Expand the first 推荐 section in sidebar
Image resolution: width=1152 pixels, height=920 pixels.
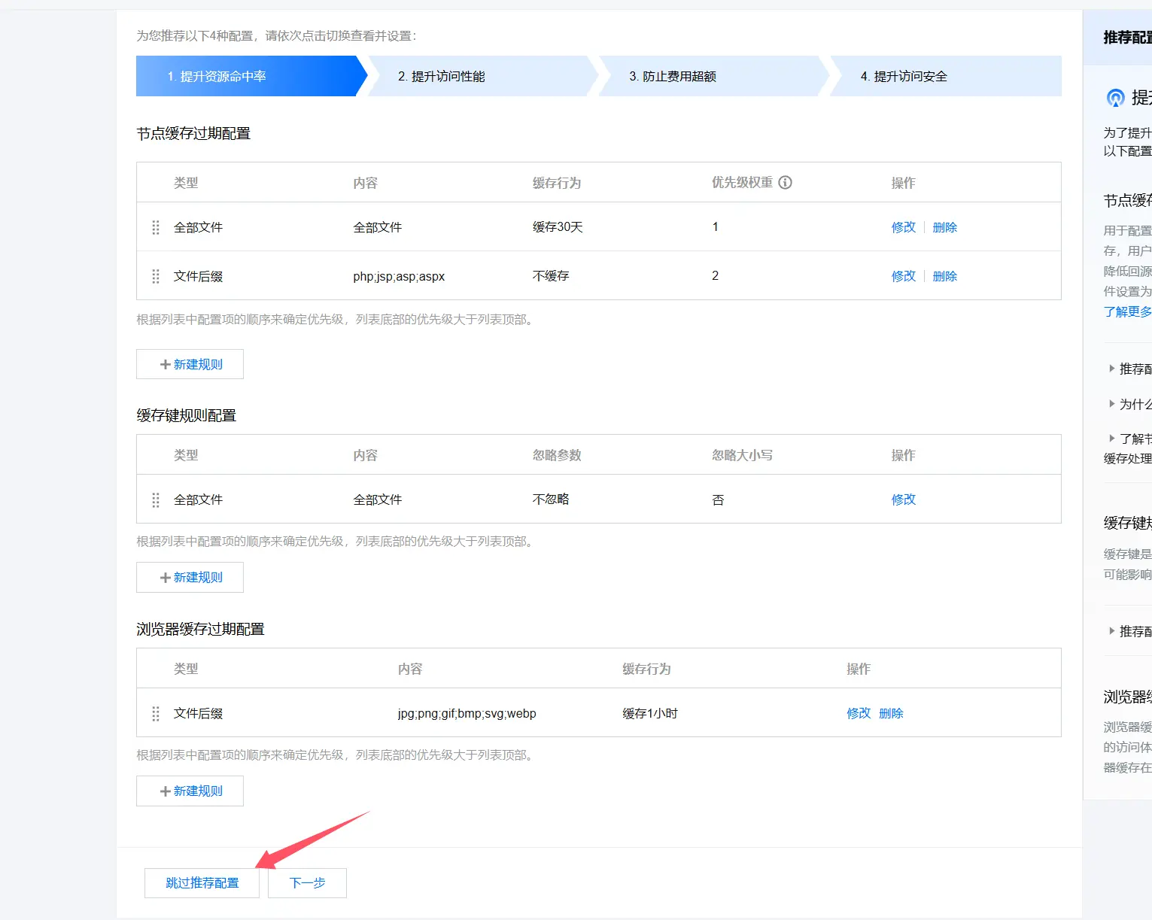(x=1129, y=369)
